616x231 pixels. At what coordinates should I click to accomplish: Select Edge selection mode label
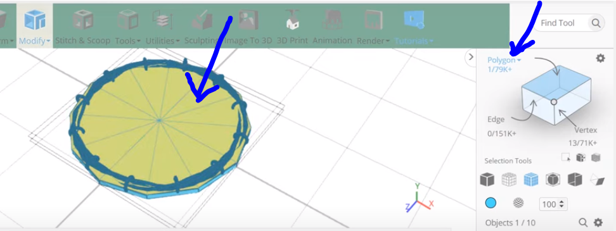tap(496, 120)
